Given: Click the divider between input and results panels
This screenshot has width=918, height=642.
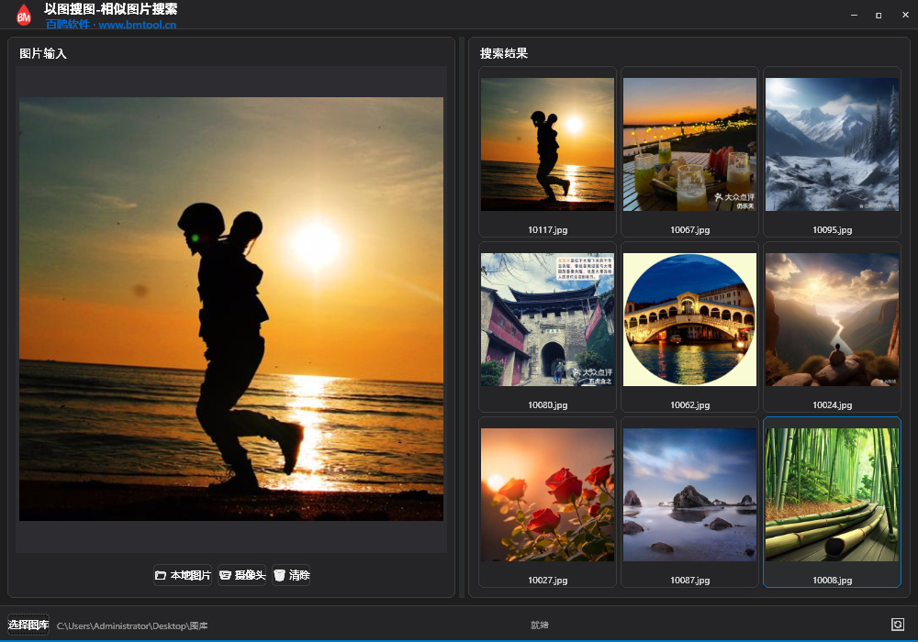Looking at the screenshot, I should point(462,317).
